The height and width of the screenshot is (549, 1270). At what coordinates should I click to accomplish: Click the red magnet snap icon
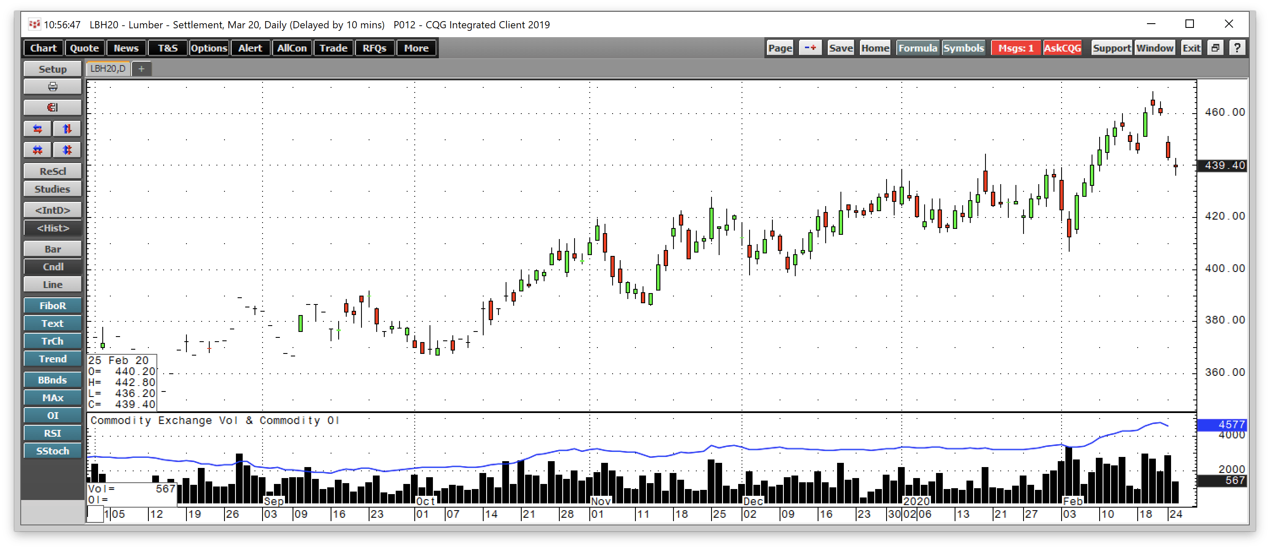click(52, 107)
